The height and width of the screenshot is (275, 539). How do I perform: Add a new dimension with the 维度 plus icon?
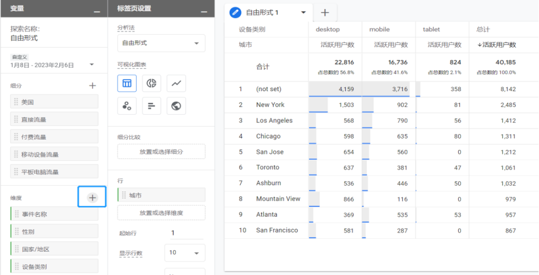[92, 197]
